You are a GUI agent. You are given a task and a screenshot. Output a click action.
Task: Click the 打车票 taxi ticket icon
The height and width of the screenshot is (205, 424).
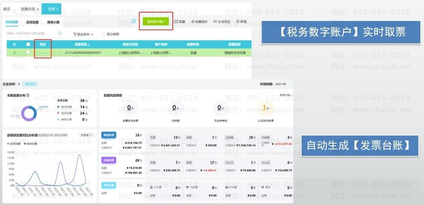click(x=227, y=187)
